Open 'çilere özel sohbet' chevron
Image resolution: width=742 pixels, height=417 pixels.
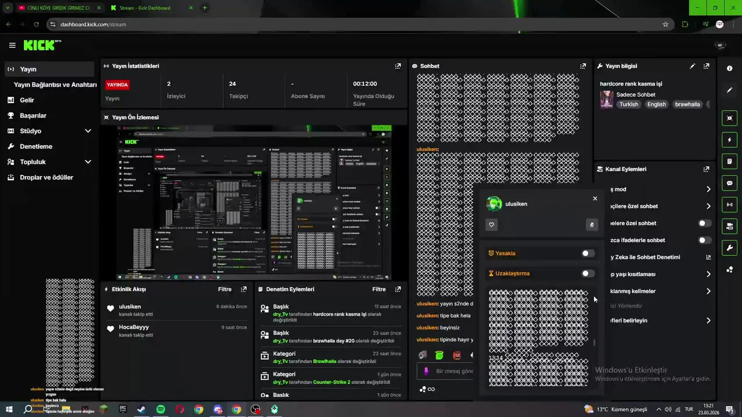(x=708, y=206)
